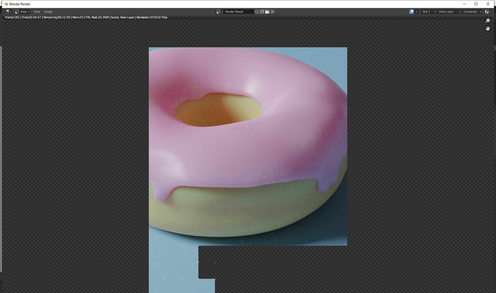The width and height of the screenshot is (496, 293).
Task: Open the Combined pass dropdown
Action: (472, 12)
